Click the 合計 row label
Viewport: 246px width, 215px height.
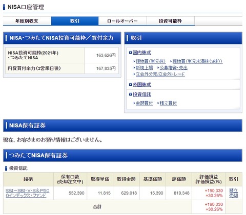(x=97, y=207)
